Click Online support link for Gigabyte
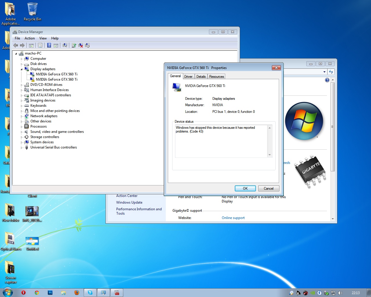This screenshot has height=297, width=371. point(233,218)
